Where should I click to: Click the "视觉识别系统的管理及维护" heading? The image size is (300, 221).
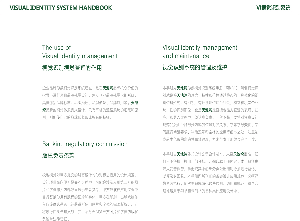tap(195, 67)
